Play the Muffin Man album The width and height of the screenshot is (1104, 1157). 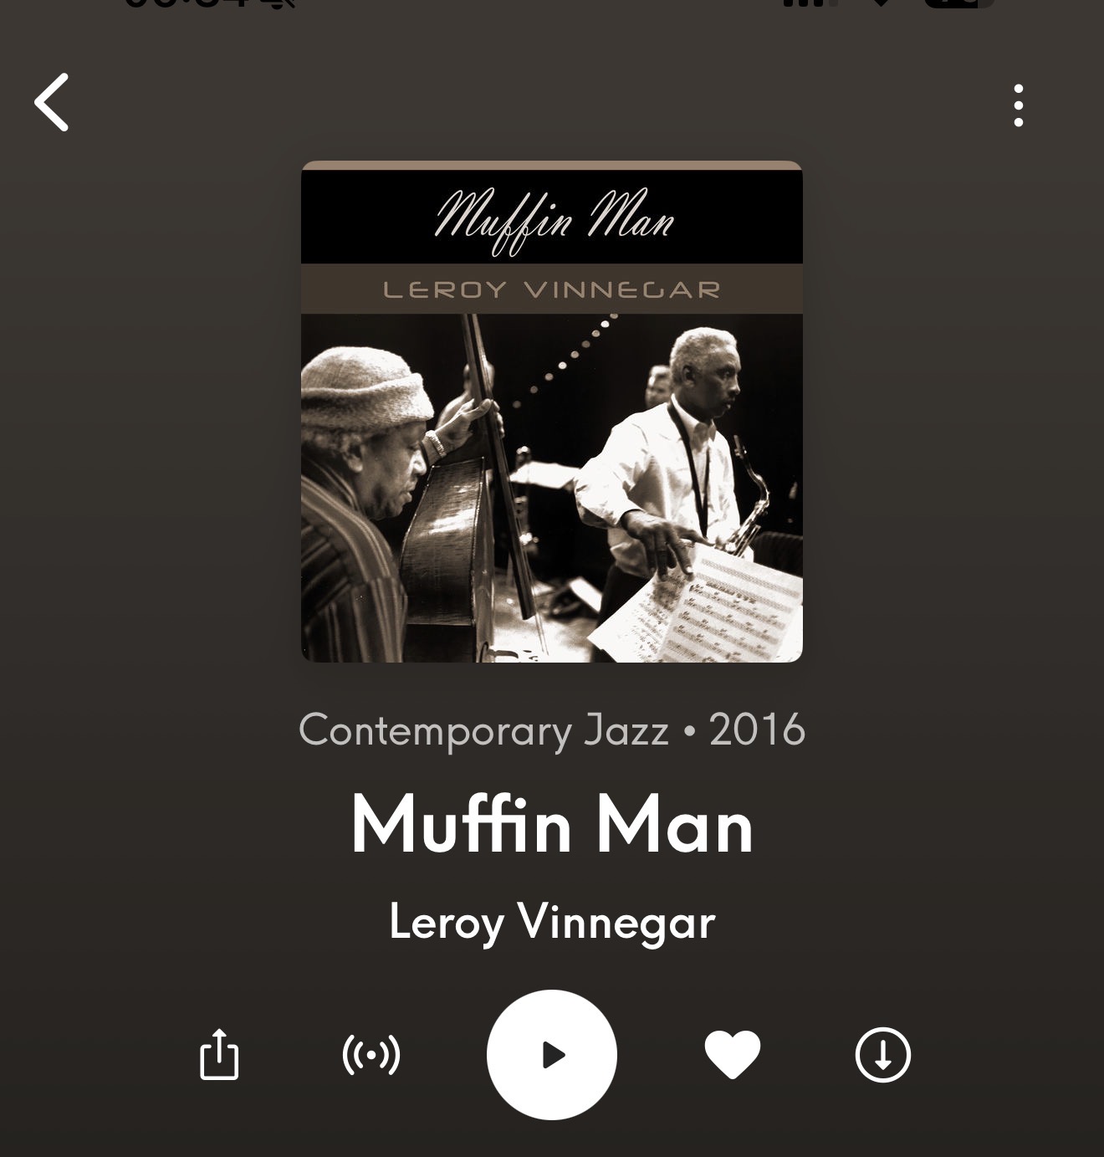tap(552, 1055)
